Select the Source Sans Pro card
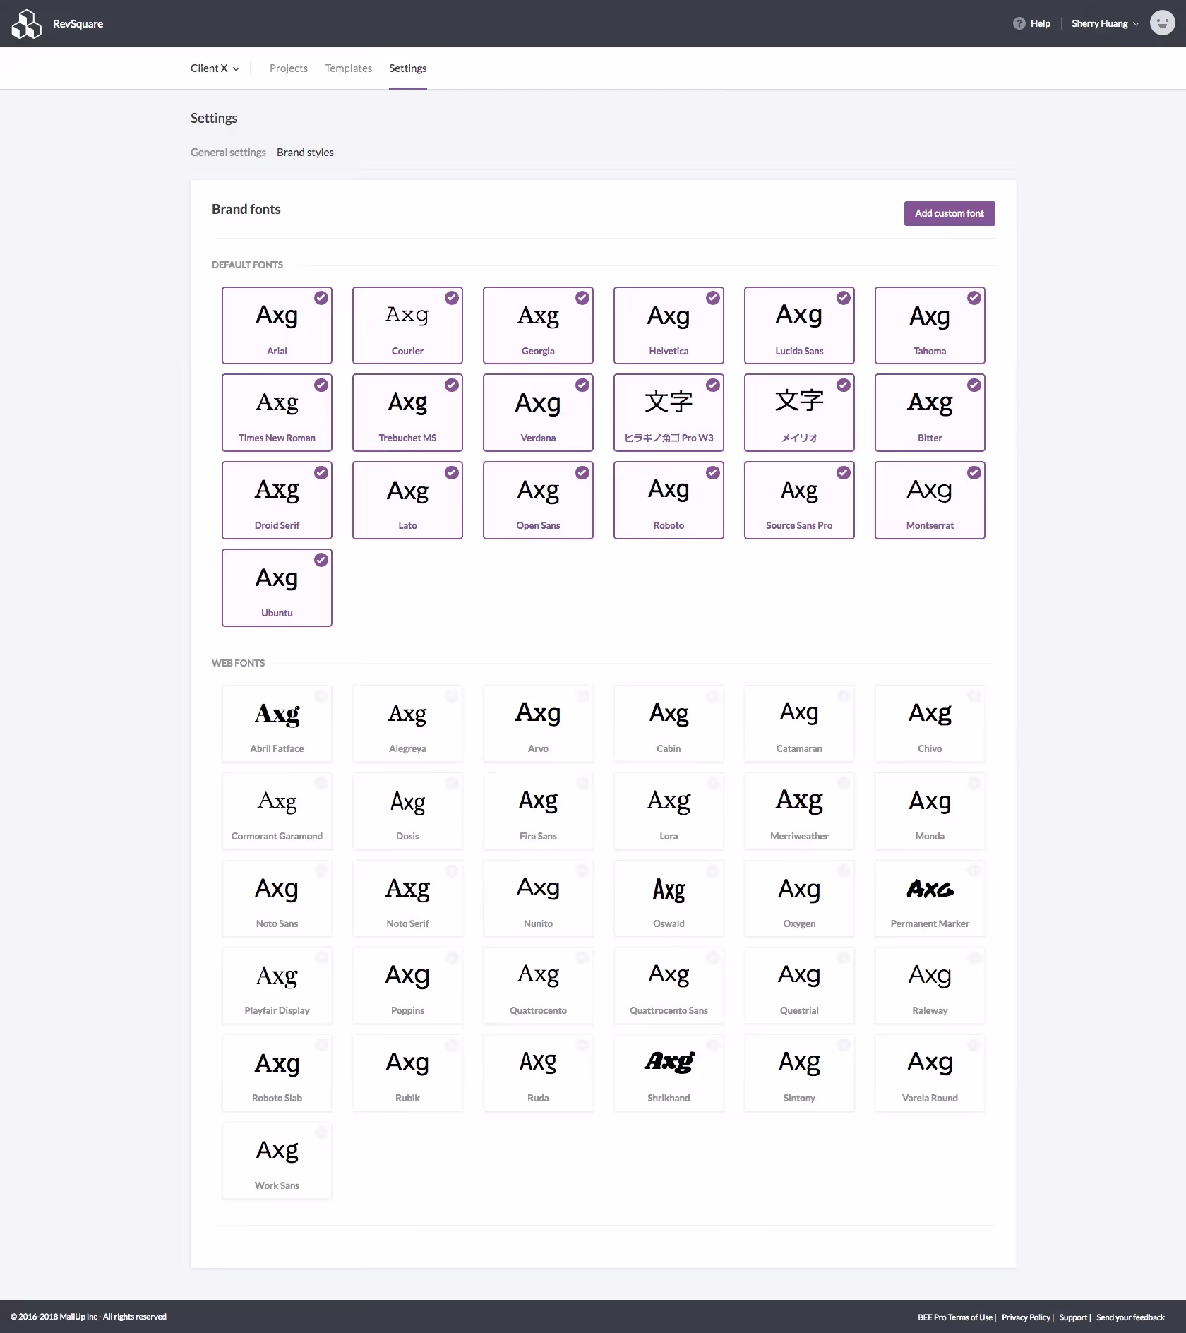Image resolution: width=1186 pixels, height=1333 pixels. pos(799,500)
